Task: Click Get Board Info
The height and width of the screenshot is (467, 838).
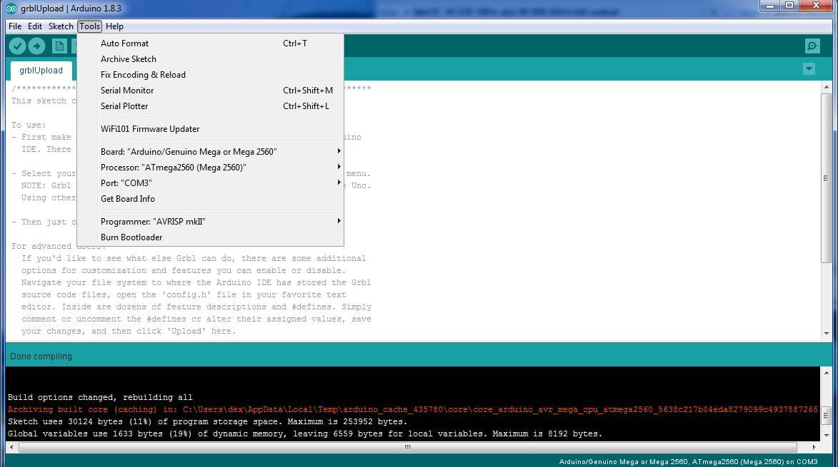Action: tap(211, 199)
